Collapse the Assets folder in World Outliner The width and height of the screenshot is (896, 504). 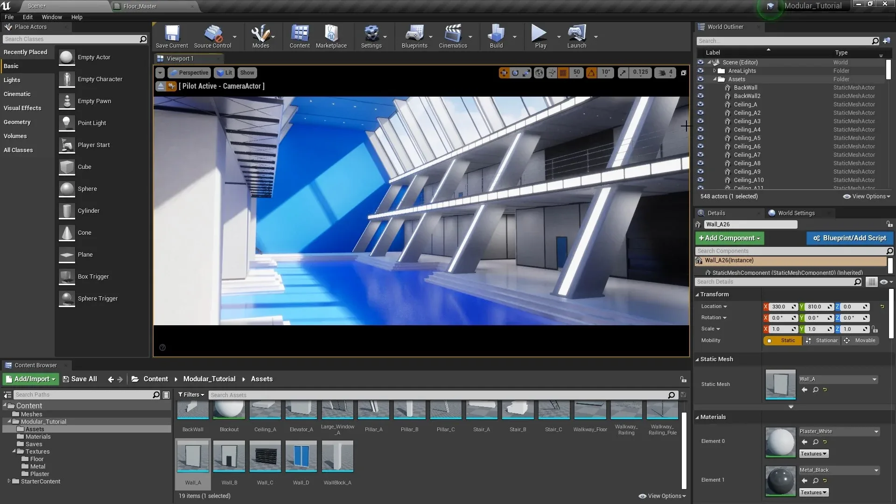(715, 79)
